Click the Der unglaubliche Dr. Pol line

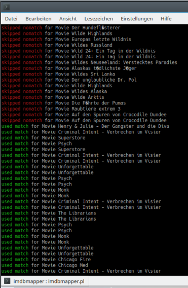[x=69, y=80]
